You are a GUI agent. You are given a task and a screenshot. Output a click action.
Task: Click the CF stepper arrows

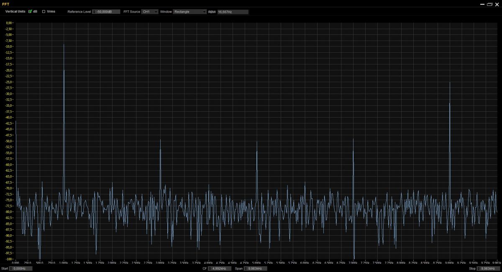click(210, 269)
